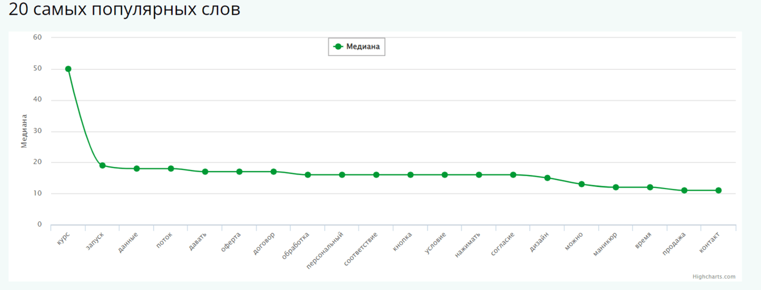
Task: Click the поток point on the line
Action: (x=171, y=169)
